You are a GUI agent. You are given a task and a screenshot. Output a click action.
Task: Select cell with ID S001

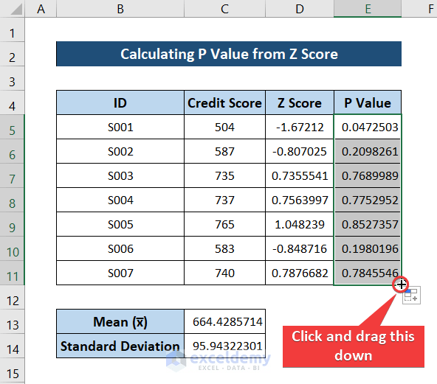[120, 128]
